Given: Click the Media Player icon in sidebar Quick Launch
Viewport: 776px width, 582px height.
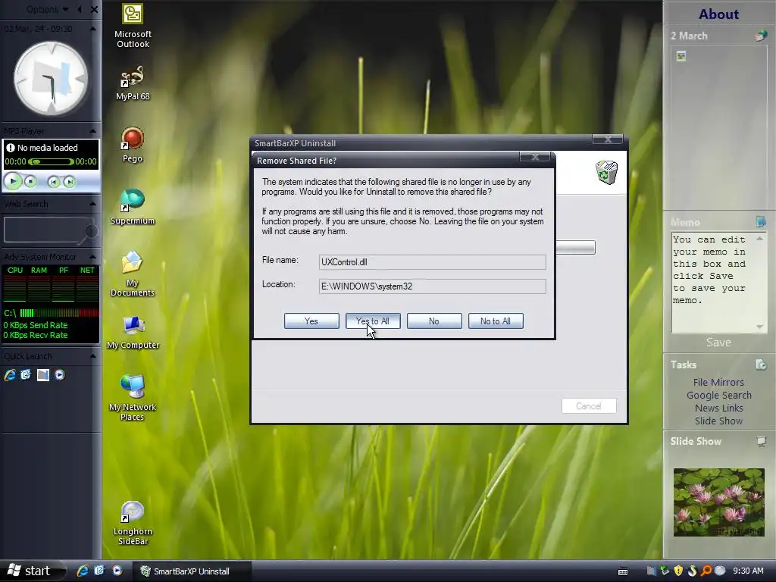Looking at the screenshot, I should point(60,375).
